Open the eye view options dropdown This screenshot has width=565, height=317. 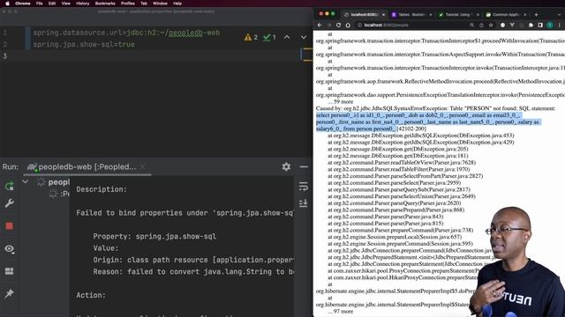pos(10,248)
